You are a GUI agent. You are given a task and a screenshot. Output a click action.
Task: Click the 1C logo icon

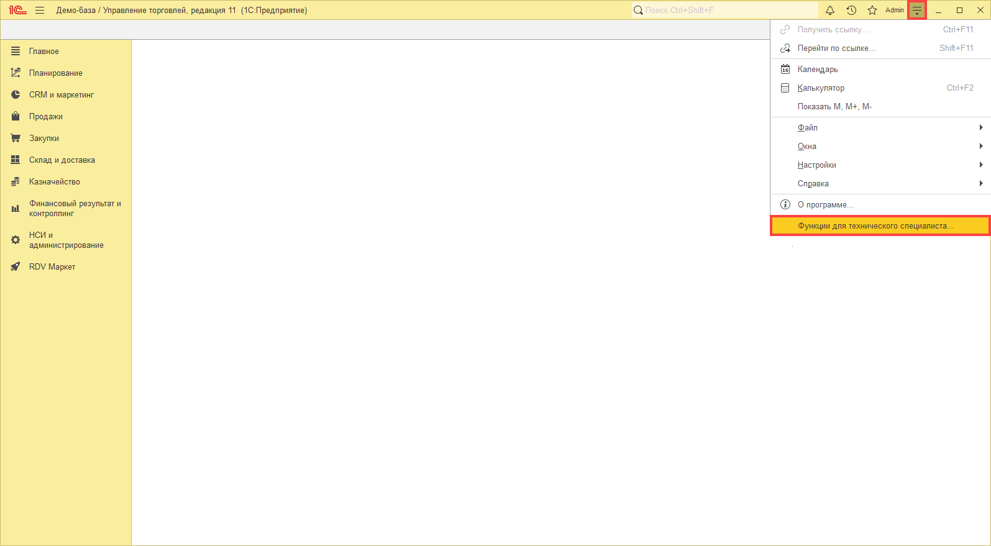click(x=17, y=10)
